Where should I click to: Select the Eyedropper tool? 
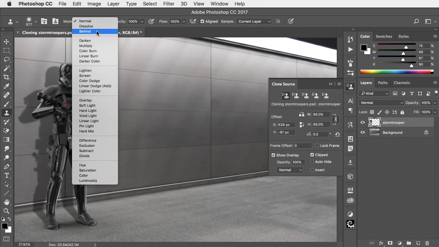tap(7, 86)
